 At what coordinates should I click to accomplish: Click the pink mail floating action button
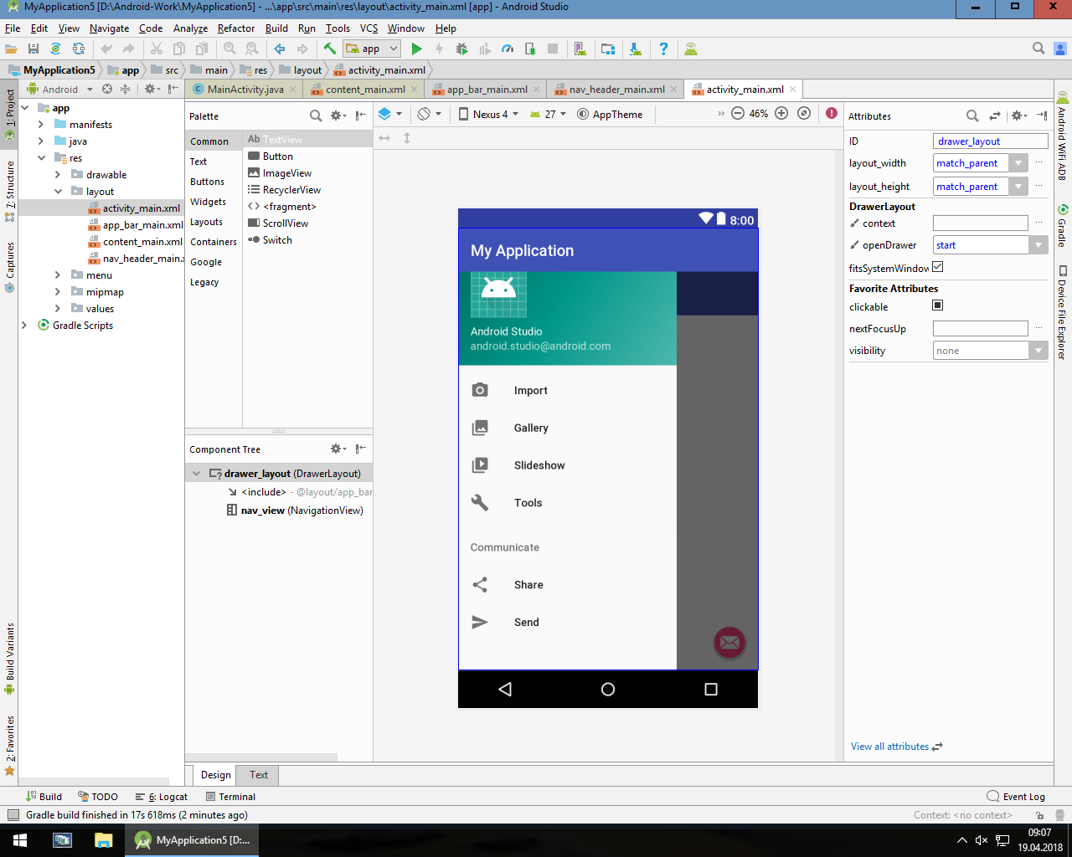coord(729,643)
